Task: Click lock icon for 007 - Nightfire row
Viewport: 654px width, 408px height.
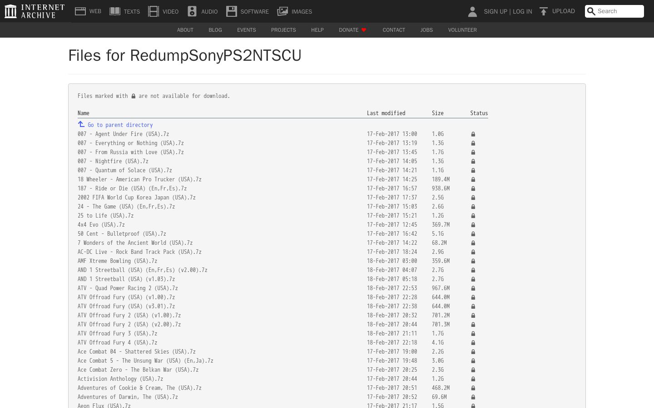Action: [473, 161]
